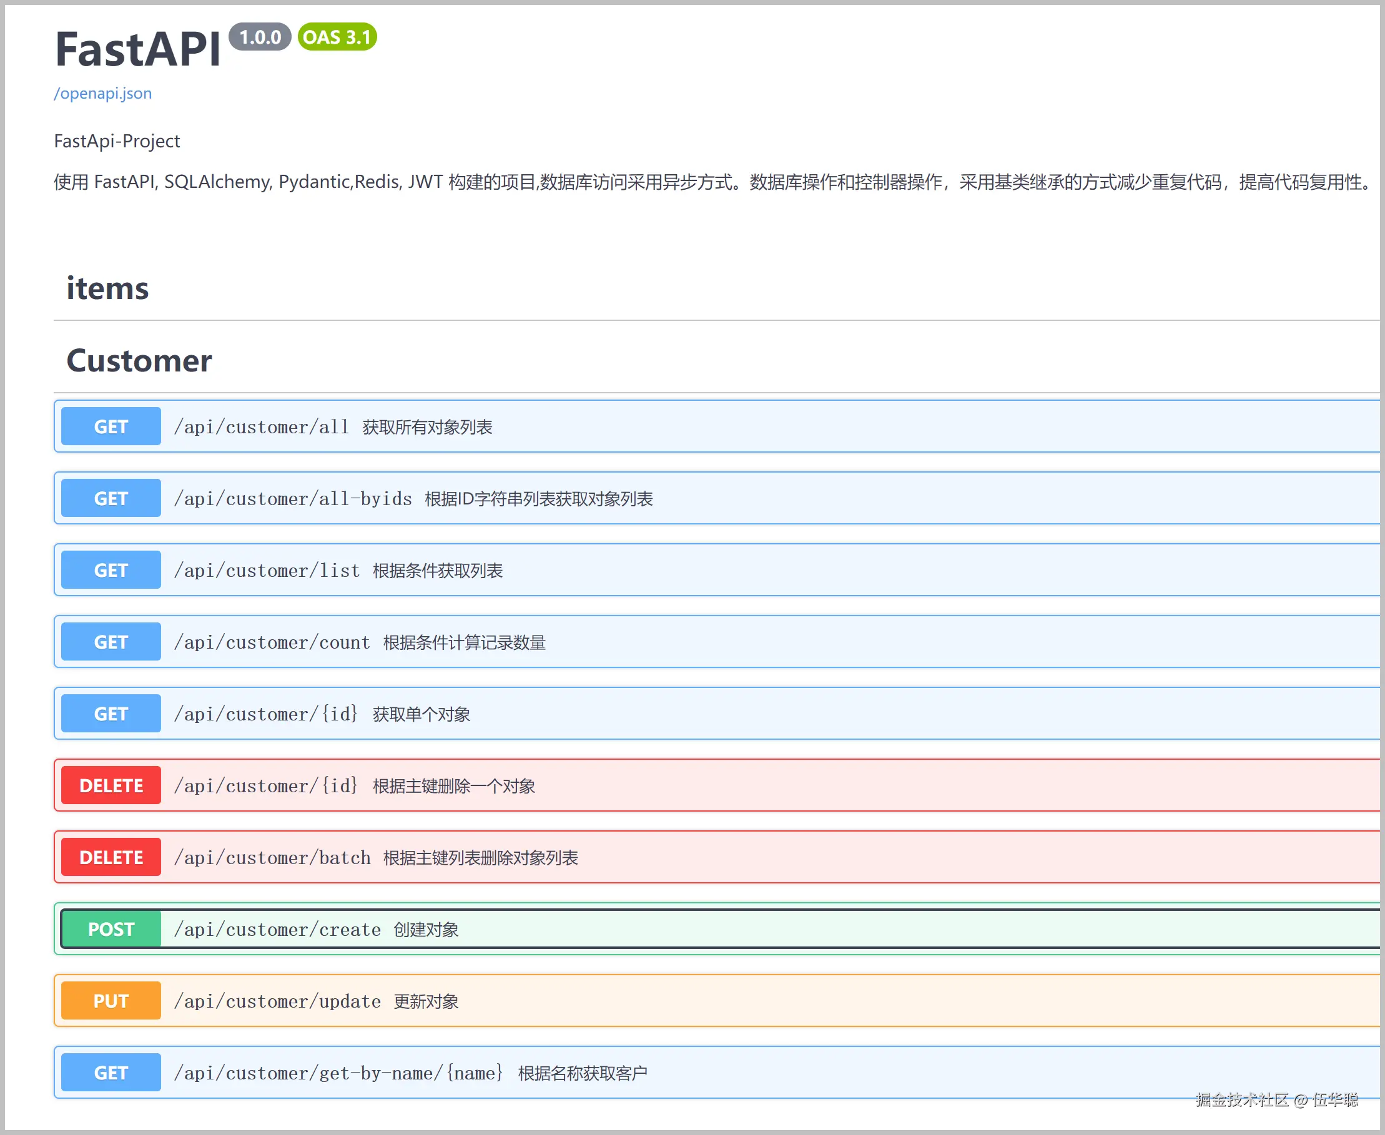The height and width of the screenshot is (1135, 1385).
Task: Click DELETE badge for batch endpoint
Action: (x=111, y=857)
